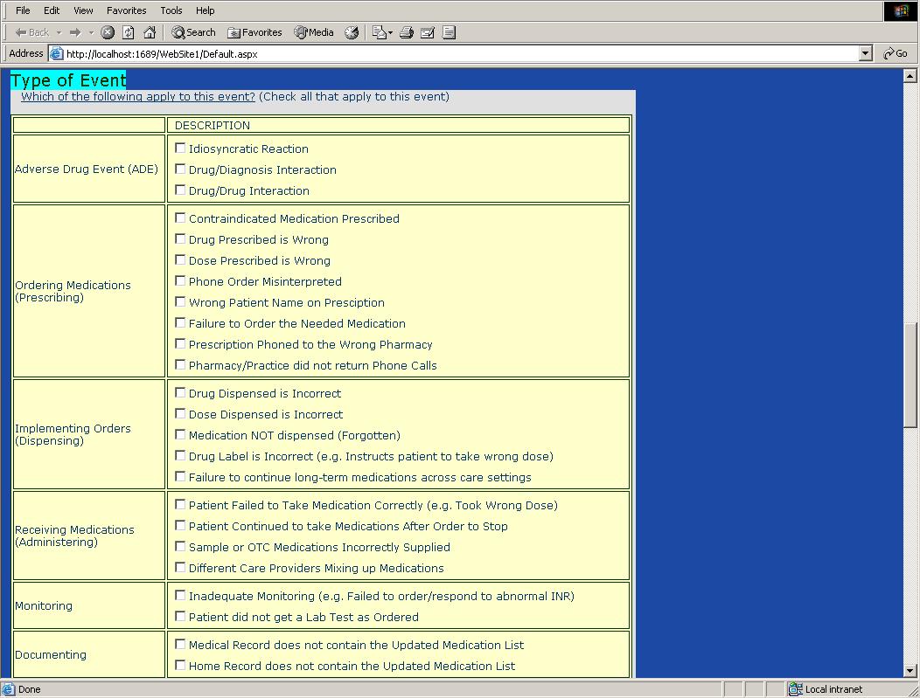This screenshot has height=698, width=920.
Task: Check Home Record does not contain Updated List
Action: (180, 665)
